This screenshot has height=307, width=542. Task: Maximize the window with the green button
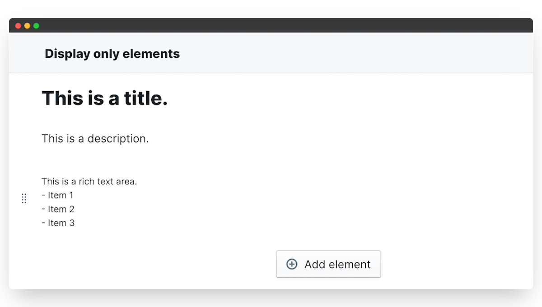point(36,26)
